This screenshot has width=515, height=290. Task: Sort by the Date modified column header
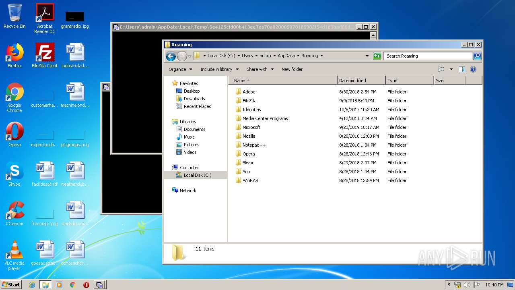click(361, 81)
